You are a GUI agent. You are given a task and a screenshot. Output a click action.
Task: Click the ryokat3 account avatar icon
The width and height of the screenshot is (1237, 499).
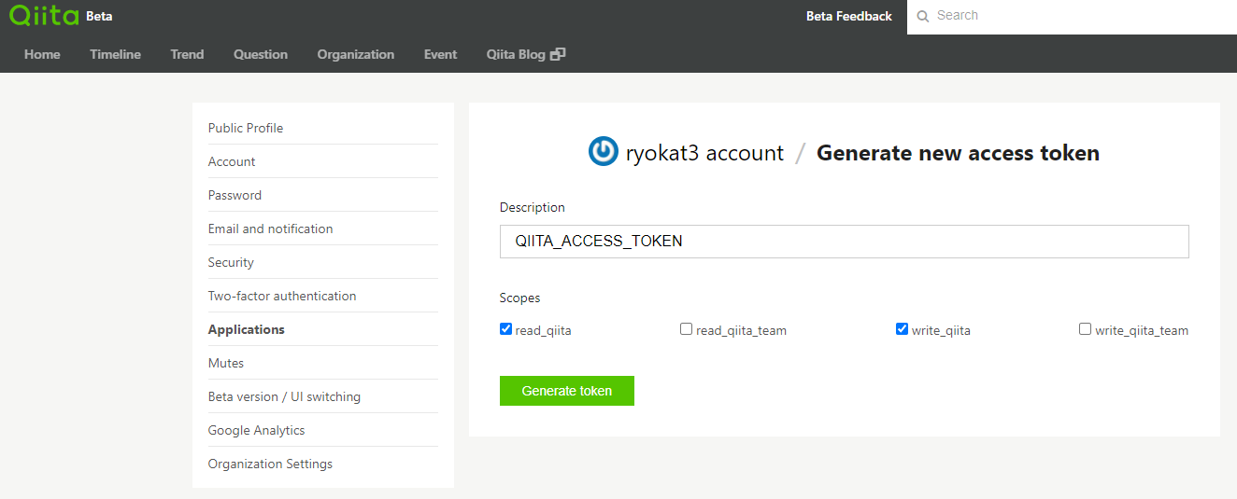point(604,152)
